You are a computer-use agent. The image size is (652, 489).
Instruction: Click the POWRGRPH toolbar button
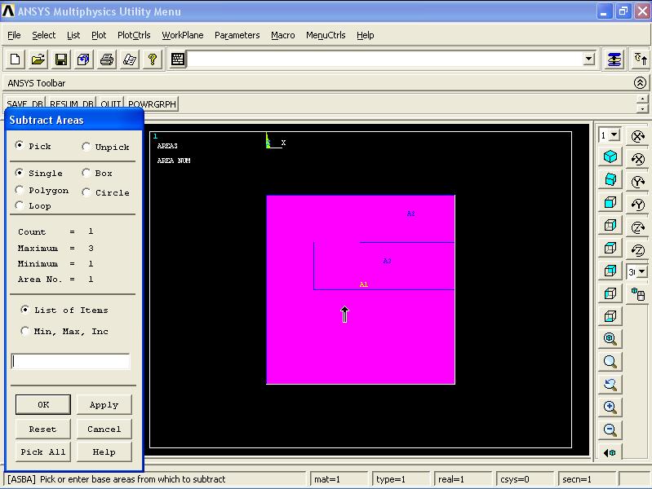153,104
